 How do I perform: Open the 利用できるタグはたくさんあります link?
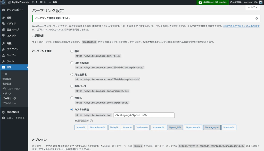pyautogui.click(x=241, y=26)
